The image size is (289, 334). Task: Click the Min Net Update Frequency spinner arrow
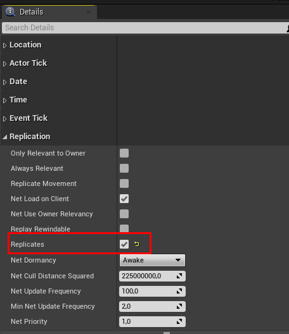(179, 306)
